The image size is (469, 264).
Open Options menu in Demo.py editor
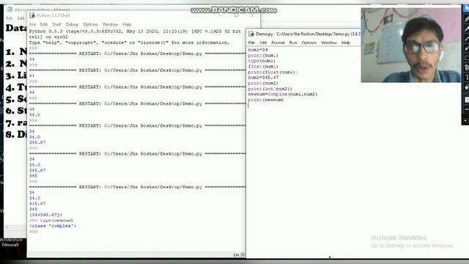pyautogui.click(x=309, y=43)
